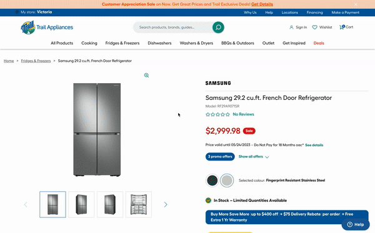The height and width of the screenshot is (233, 375).
Task: Show next thumbnails with right arrow
Action: 166,204
